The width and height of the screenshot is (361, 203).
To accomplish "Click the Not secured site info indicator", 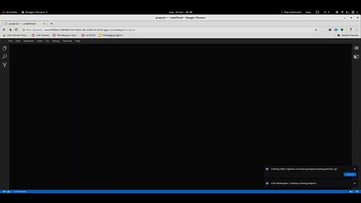I will (32, 30).
